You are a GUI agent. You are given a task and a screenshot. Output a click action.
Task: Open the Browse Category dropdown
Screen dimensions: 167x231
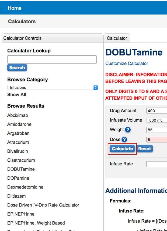[52, 87]
